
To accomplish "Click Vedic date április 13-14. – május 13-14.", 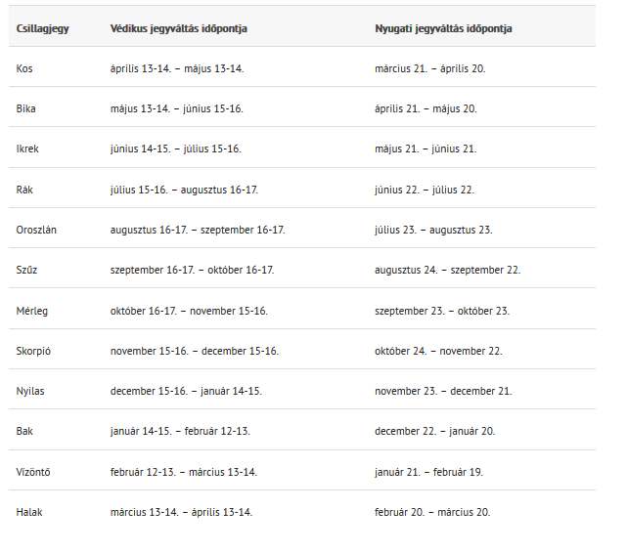I will click(x=177, y=68).
